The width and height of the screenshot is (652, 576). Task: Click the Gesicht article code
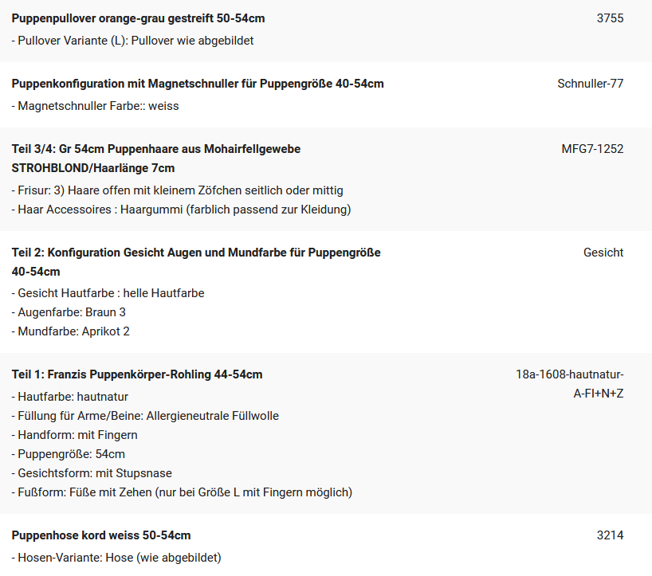click(x=603, y=253)
